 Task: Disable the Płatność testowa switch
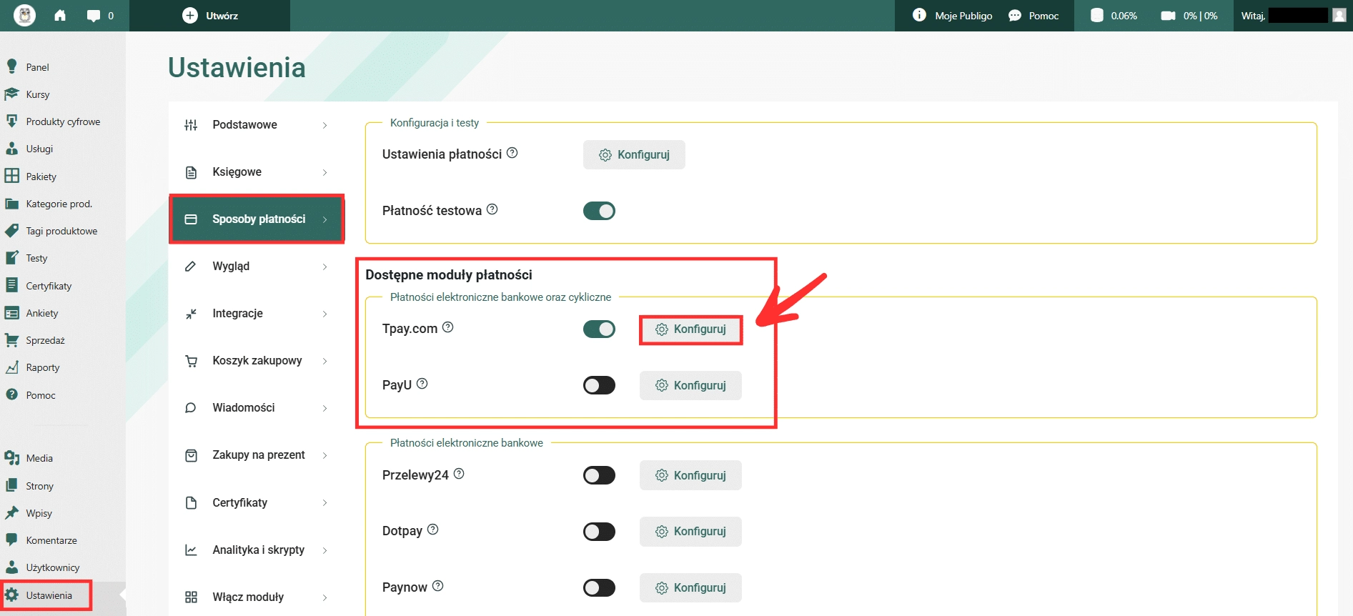click(599, 211)
